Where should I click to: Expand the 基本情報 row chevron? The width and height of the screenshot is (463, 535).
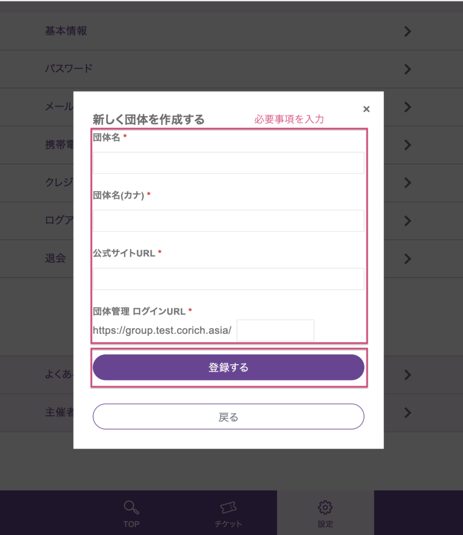tap(408, 32)
